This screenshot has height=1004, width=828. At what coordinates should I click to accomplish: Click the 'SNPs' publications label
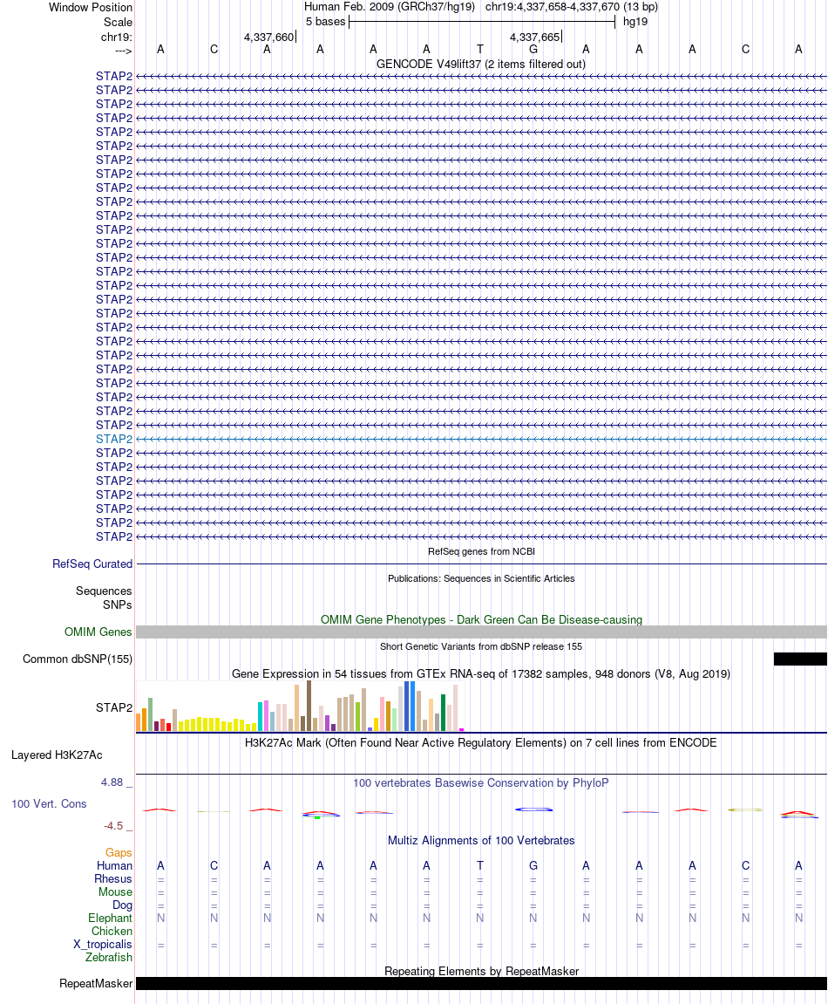pos(117,604)
